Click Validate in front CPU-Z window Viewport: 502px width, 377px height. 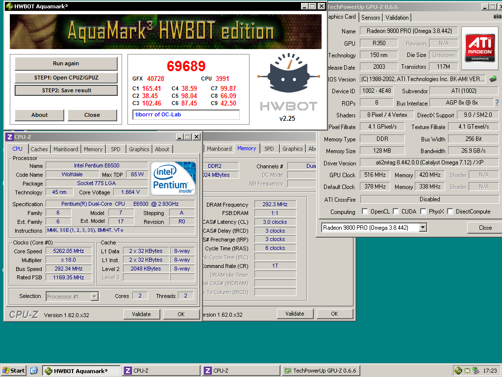tap(142, 314)
